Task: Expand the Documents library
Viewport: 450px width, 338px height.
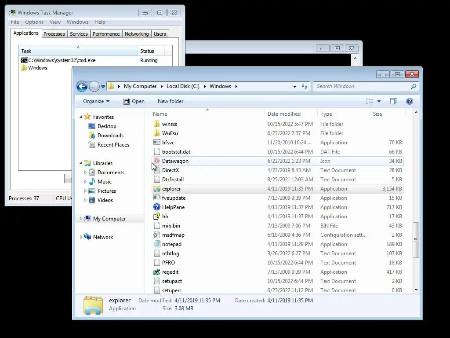Action: tap(85, 173)
